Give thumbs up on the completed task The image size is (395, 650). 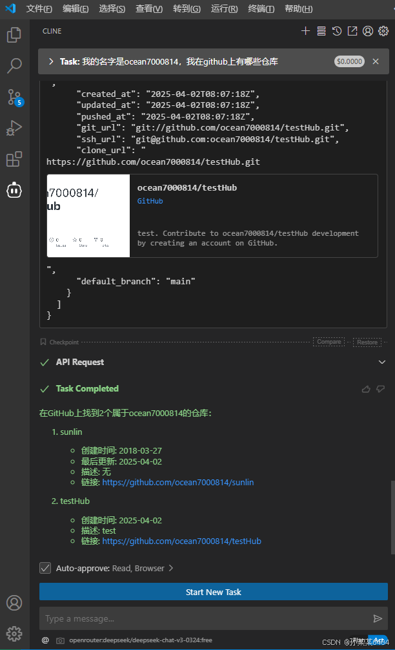(x=366, y=389)
